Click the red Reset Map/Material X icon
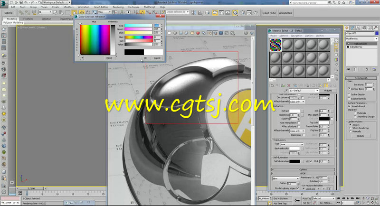Image resolution: width=380 pixels, height=206 pixels. click(x=289, y=85)
